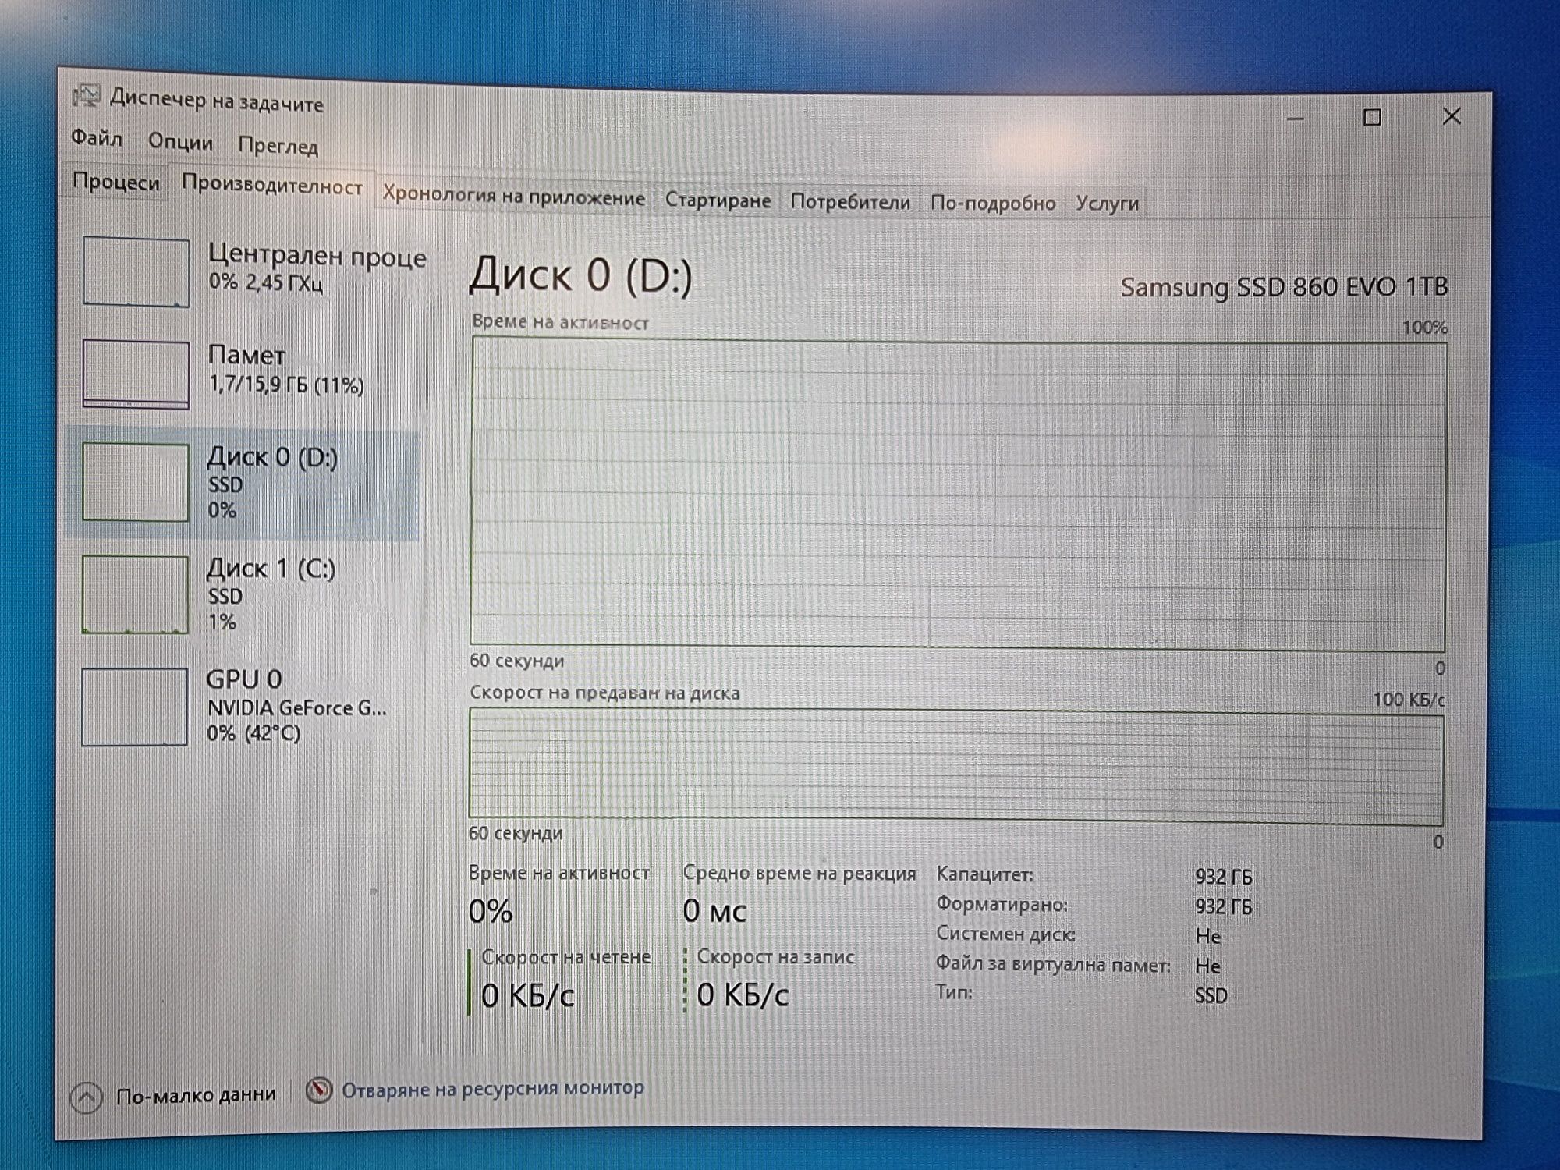
Task: Click the Време на активност large graph
Action: 959,494
